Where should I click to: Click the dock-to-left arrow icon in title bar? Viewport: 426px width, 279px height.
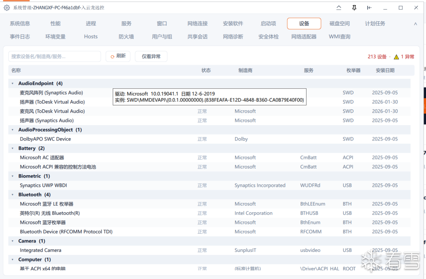point(369,7)
